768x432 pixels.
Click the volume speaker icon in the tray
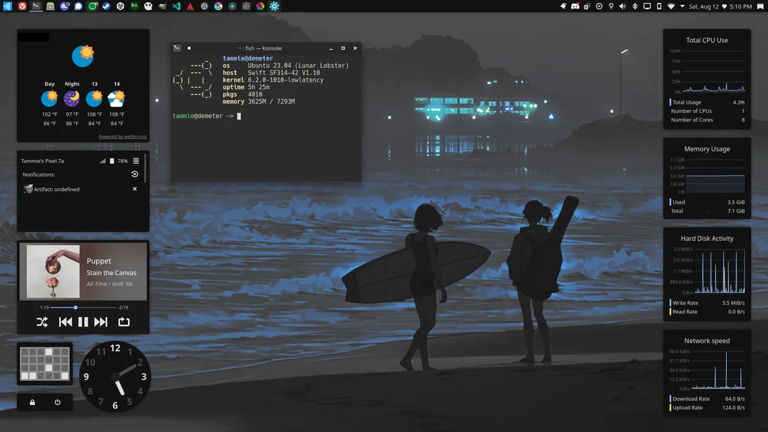click(622, 6)
